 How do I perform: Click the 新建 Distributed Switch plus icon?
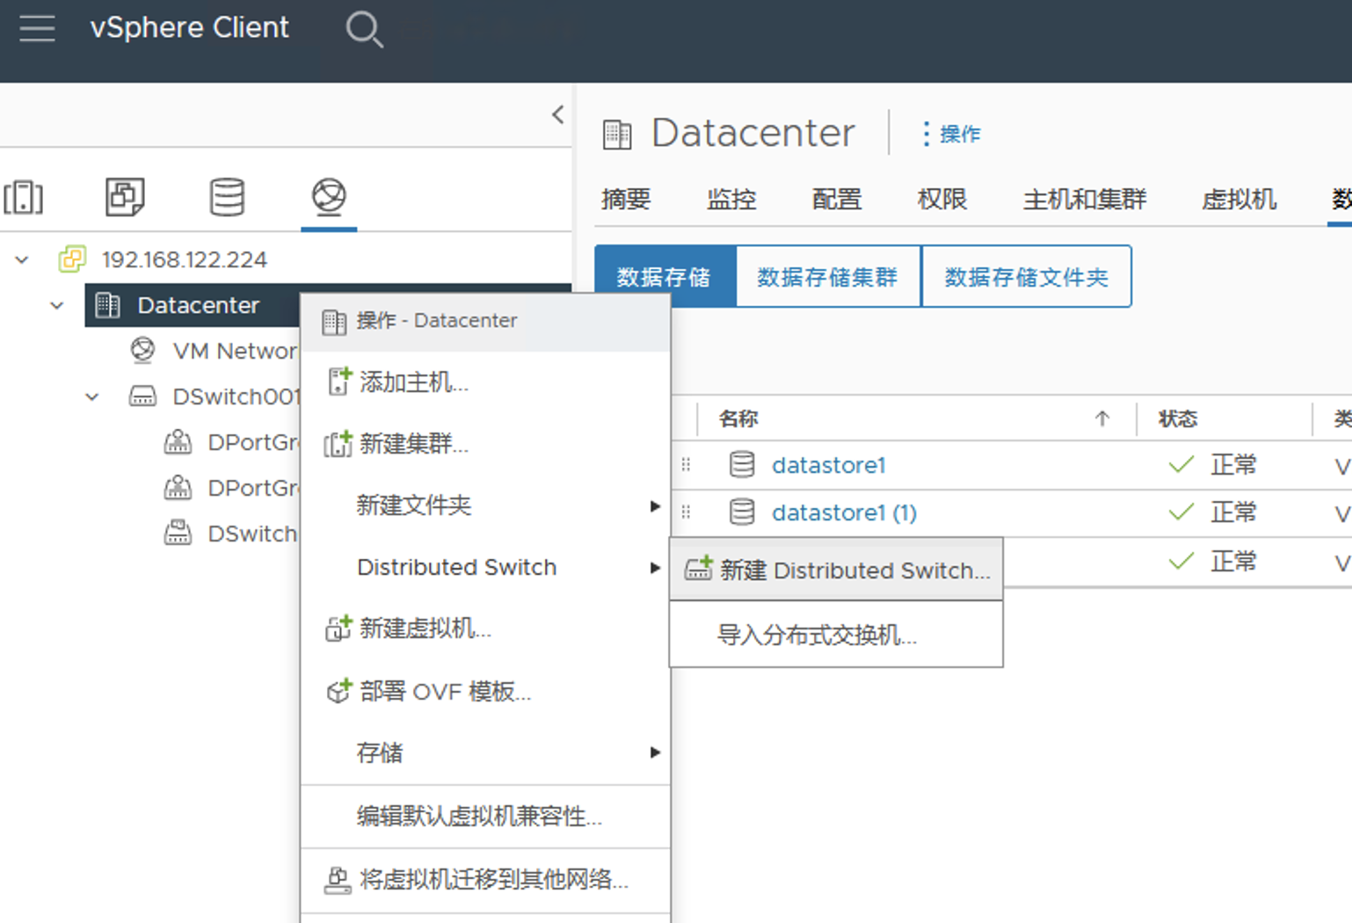coord(699,569)
